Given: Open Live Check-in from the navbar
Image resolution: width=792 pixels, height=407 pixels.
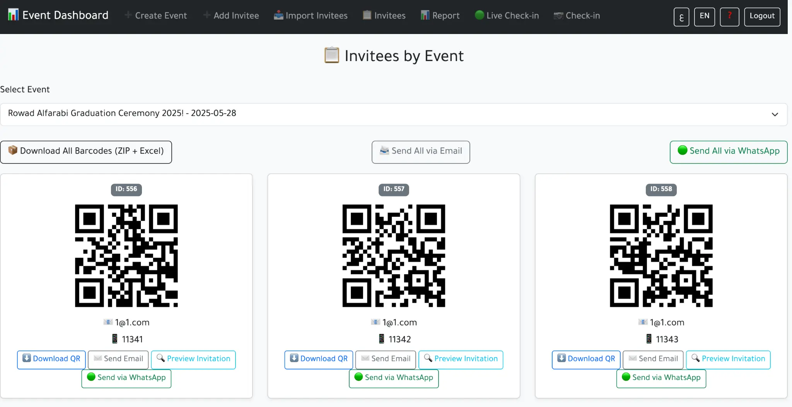Looking at the screenshot, I should click(x=507, y=16).
